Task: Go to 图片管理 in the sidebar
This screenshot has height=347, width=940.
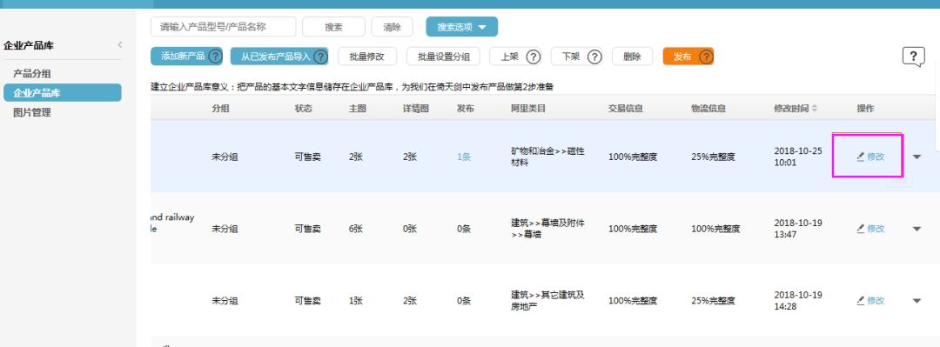Action: click(x=32, y=112)
